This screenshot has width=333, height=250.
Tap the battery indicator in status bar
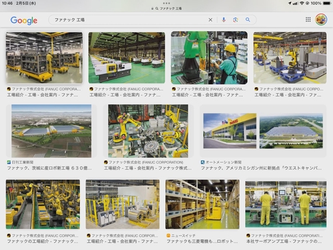(327, 3)
